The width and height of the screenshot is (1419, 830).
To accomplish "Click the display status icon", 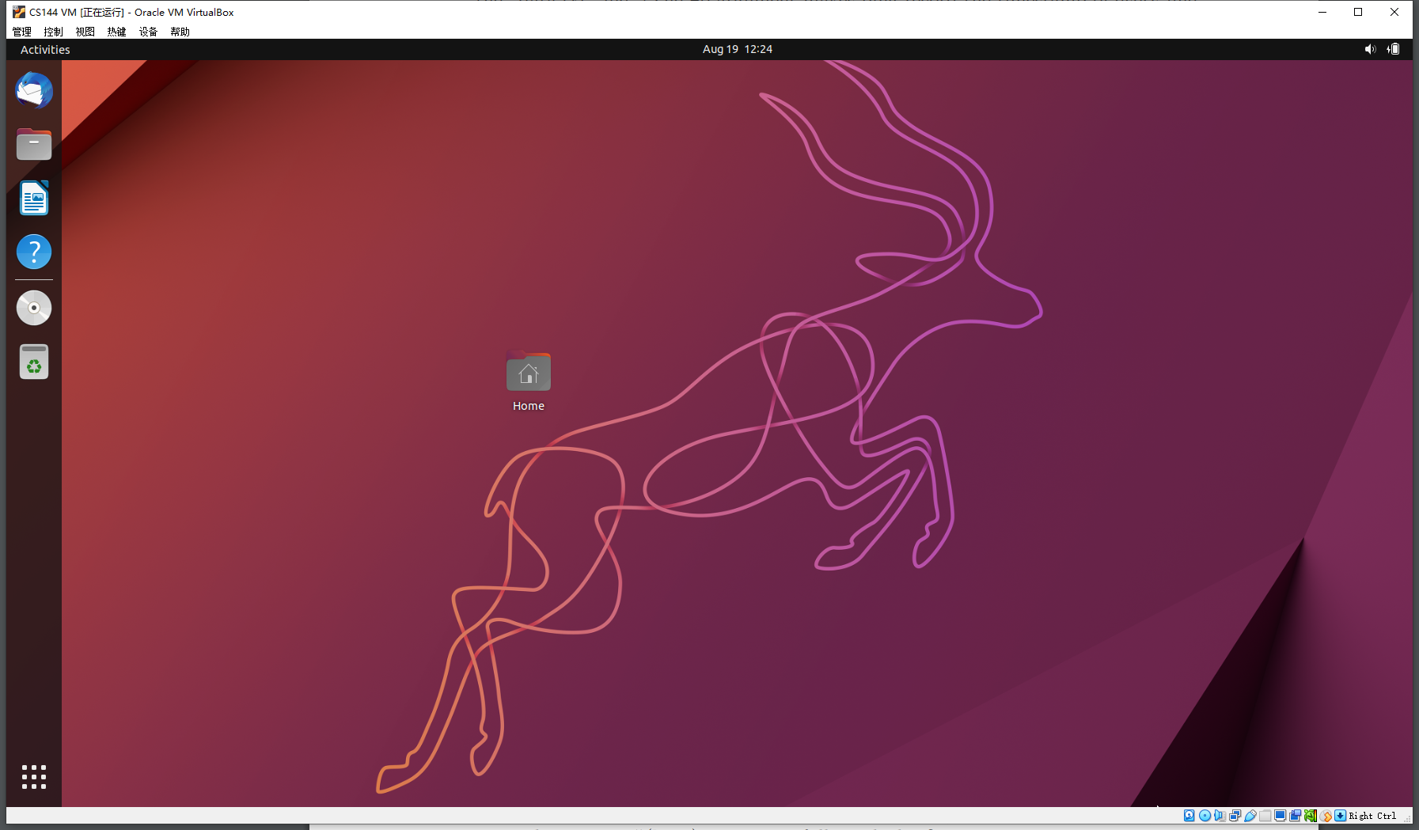I will pyautogui.click(x=1280, y=816).
